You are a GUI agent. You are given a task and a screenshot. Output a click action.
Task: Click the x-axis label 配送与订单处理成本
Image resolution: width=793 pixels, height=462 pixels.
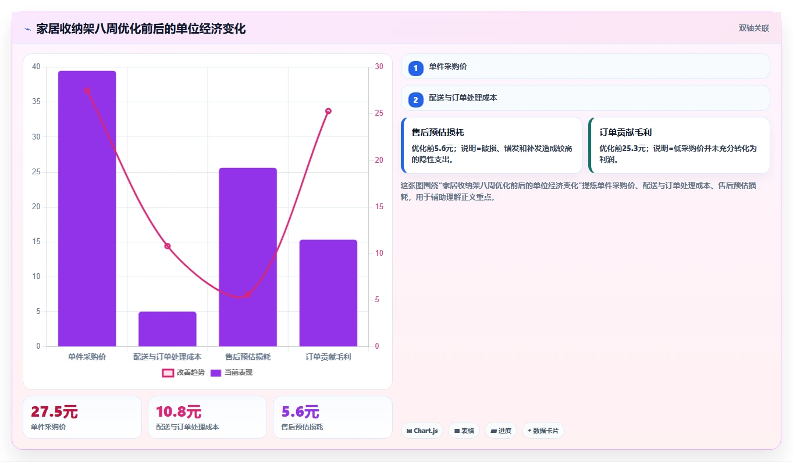(x=168, y=357)
